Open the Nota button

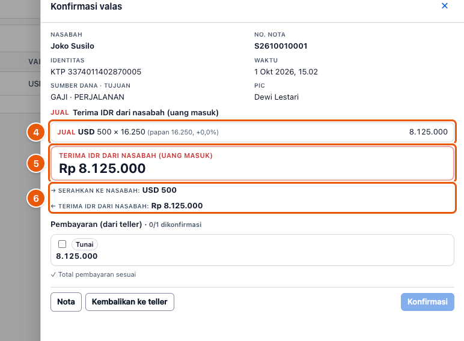(66, 302)
